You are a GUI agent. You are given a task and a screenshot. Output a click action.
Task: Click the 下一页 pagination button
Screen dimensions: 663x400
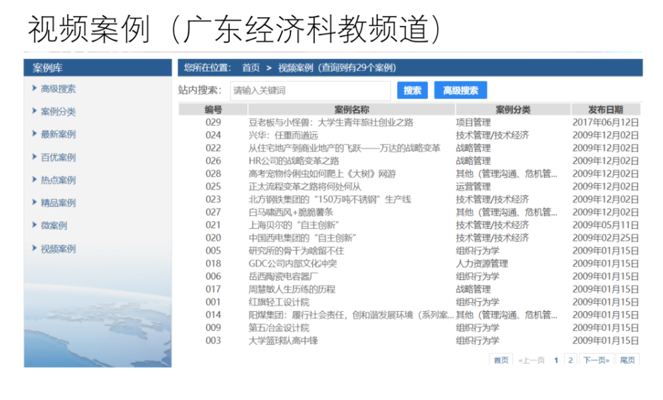tap(596, 360)
